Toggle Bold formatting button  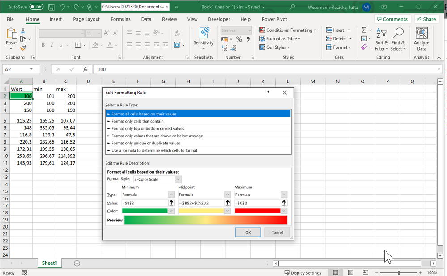point(43,45)
